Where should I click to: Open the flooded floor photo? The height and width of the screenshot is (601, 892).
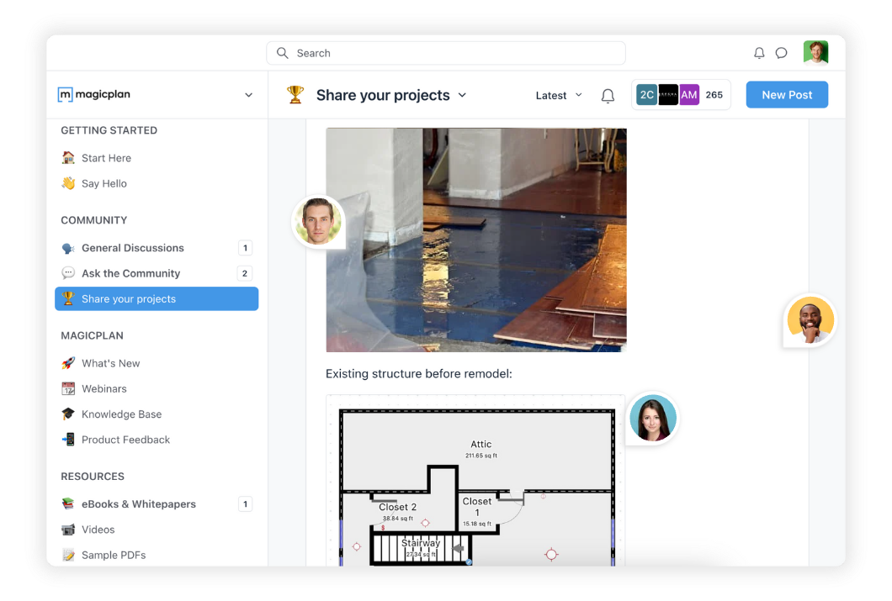coord(476,240)
